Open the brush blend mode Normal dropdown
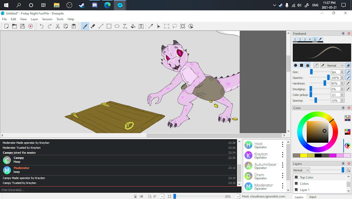Screen dimensions: 352x199 (335, 65)
